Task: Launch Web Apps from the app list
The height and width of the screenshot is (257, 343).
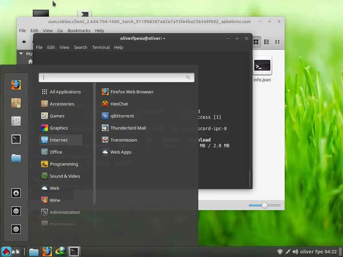Action: 117,152
